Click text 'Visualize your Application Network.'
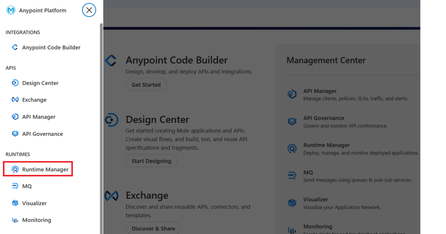 pyautogui.click(x=342, y=208)
